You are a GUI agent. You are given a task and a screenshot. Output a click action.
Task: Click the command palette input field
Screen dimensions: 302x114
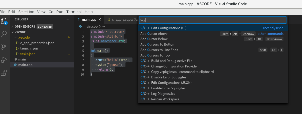click(x=213, y=20)
